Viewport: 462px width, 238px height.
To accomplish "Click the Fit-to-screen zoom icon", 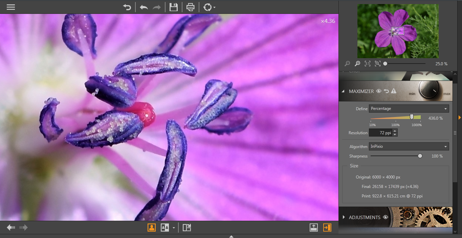I will coord(377,63).
